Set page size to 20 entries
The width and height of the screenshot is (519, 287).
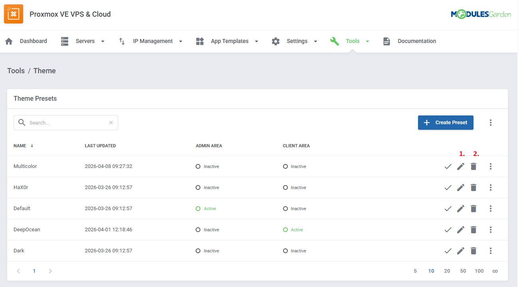pyautogui.click(x=447, y=271)
